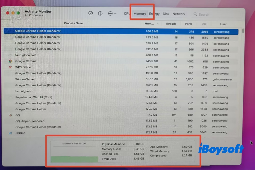Select the QQDoc process name
The width and height of the screenshot is (255, 170).
[20, 133]
